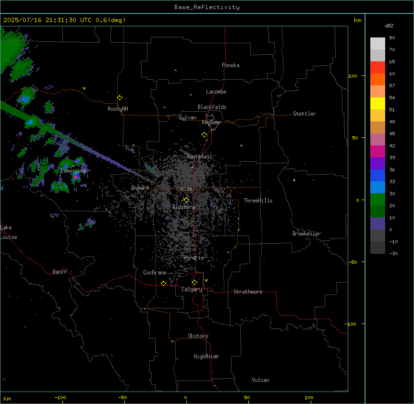
Task: Click the yellow V marker east of Calgary
Action: 206,280
